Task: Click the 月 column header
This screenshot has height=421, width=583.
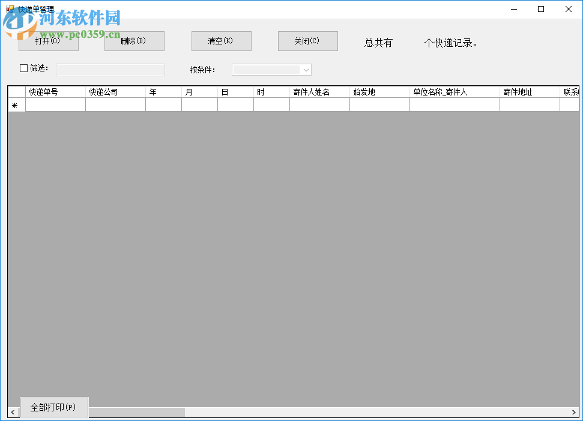Action: [x=200, y=92]
